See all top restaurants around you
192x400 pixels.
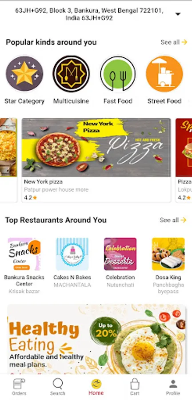click(x=173, y=220)
